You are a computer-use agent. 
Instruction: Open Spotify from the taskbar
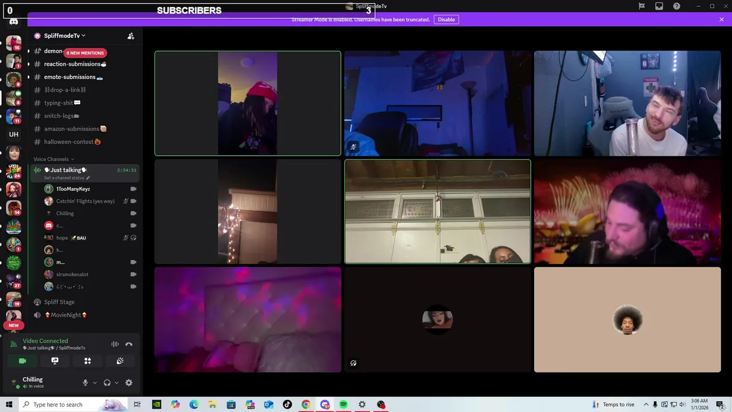[343, 405]
